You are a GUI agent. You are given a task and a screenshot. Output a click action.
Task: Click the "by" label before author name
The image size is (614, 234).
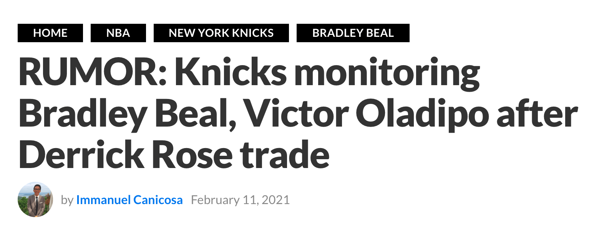[x=67, y=200]
